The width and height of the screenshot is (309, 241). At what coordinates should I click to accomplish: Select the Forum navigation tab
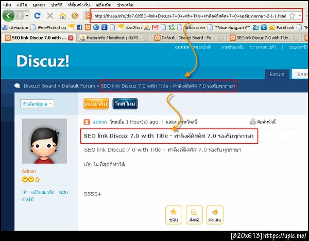coord(277,74)
